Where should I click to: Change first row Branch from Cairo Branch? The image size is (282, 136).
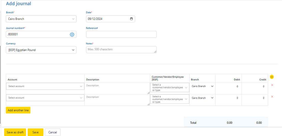tap(202, 86)
